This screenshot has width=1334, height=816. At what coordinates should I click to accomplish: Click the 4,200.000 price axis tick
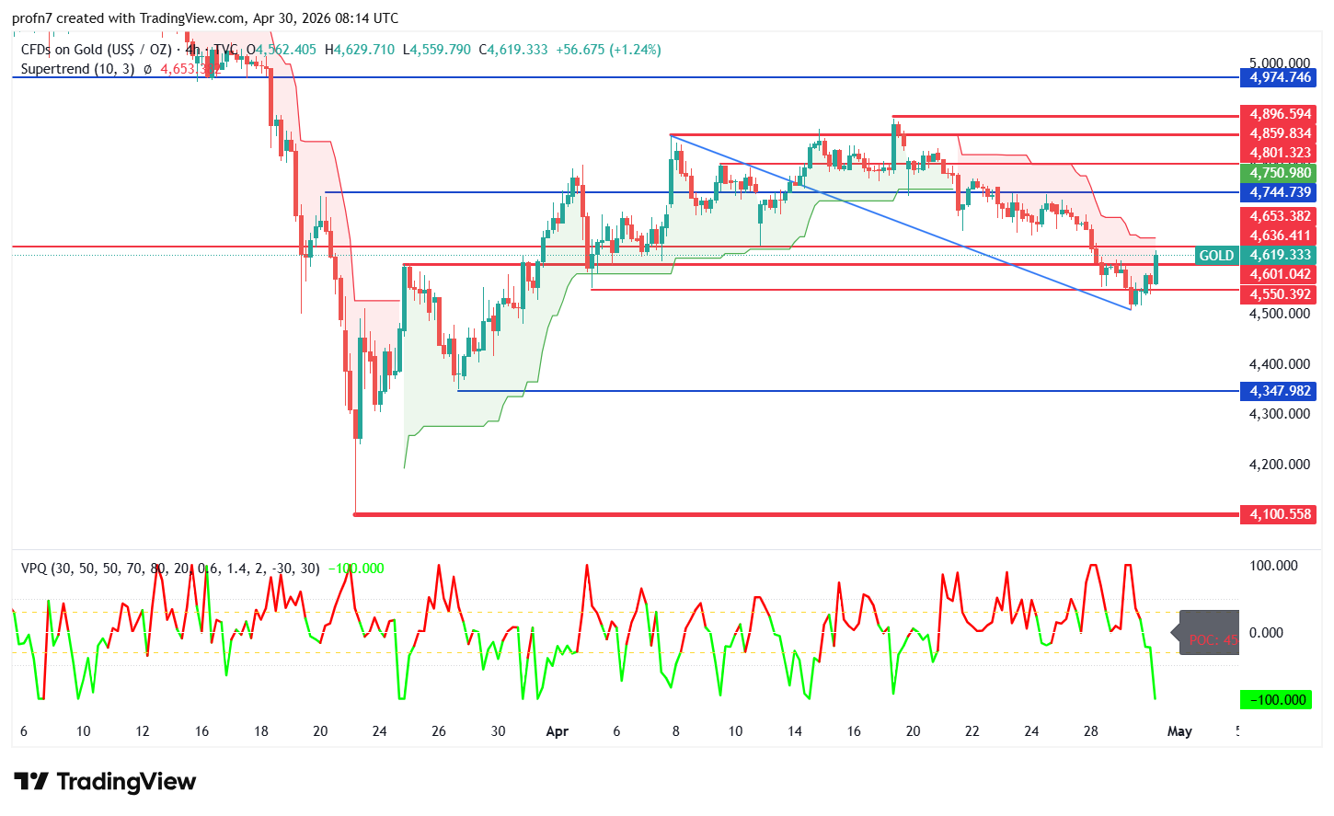pos(1280,465)
